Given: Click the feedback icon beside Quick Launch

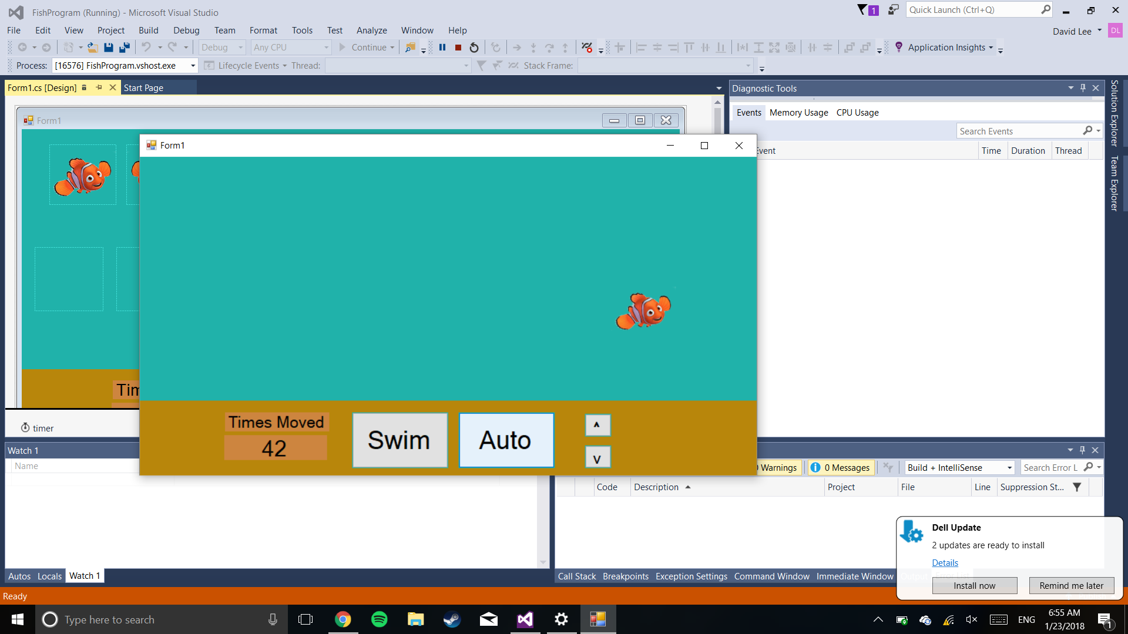Looking at the screenshot, I should pos(893,10).
